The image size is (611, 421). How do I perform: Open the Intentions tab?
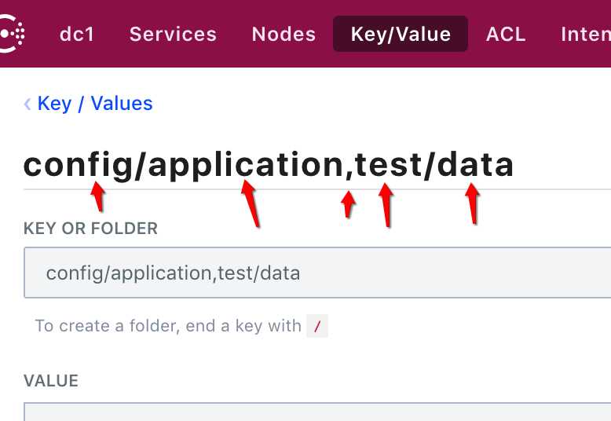pos(586,34)
